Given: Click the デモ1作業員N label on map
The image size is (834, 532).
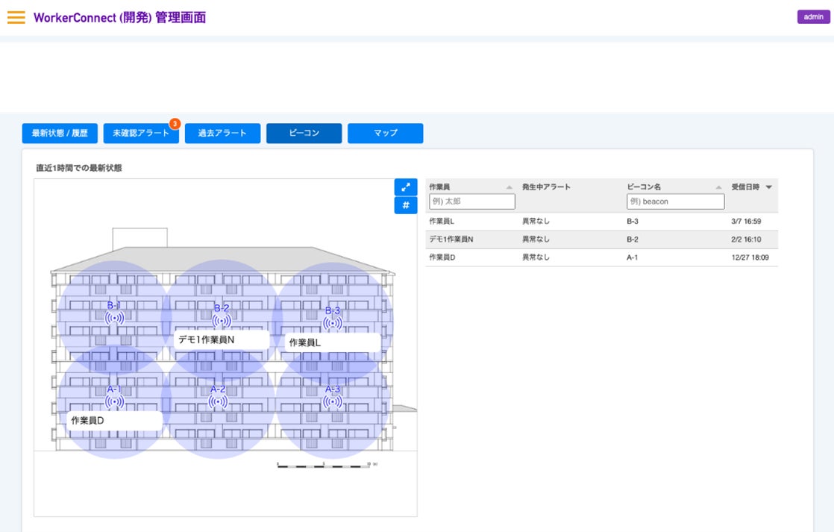Looking at the screenshot, I should coord(222,340).
